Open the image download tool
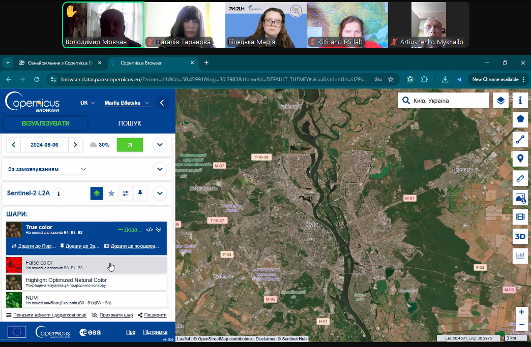 coord(520,198)
